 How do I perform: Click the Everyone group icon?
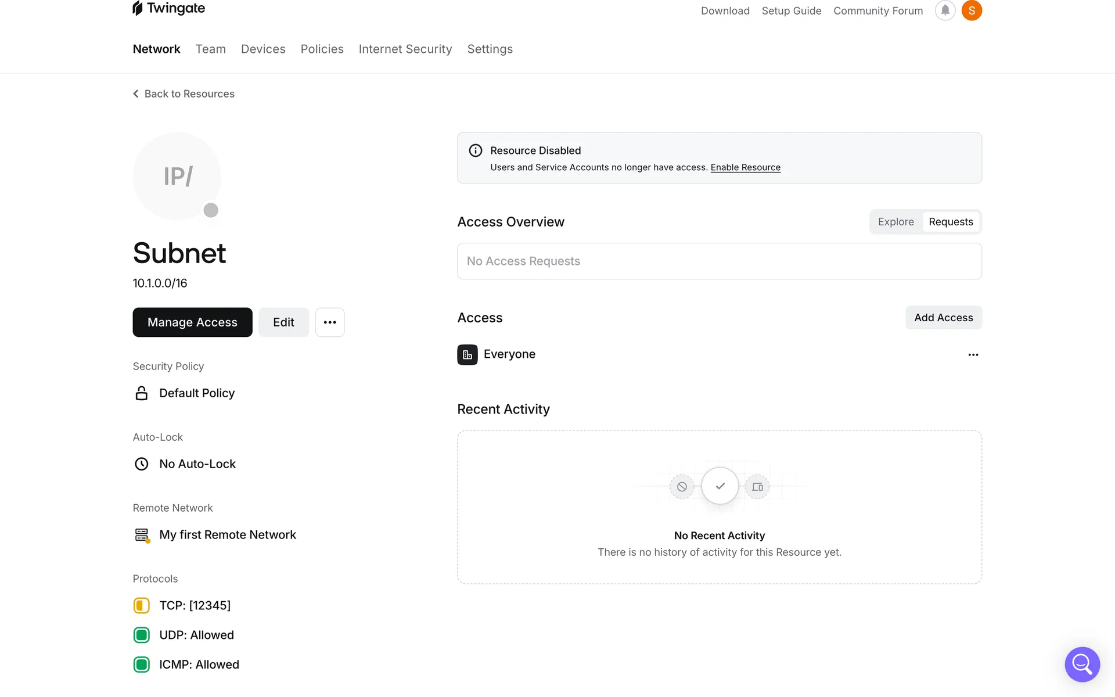tap(467, 354)
